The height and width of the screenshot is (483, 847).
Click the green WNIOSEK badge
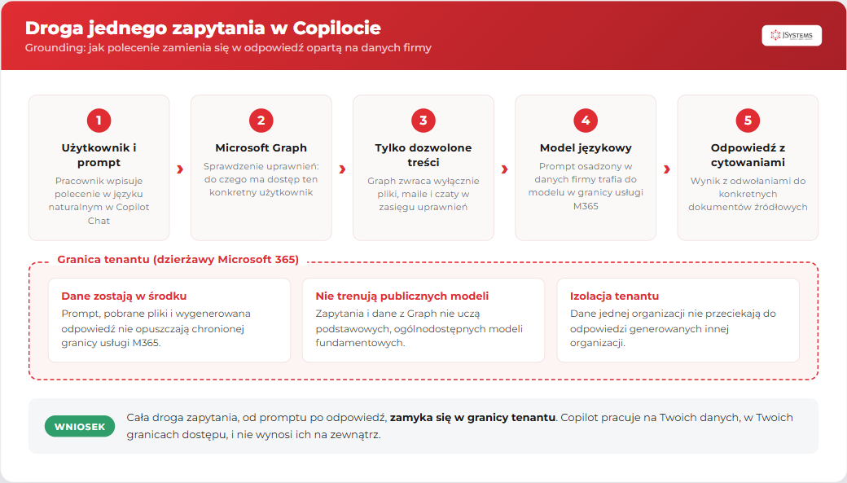[80, 426]
